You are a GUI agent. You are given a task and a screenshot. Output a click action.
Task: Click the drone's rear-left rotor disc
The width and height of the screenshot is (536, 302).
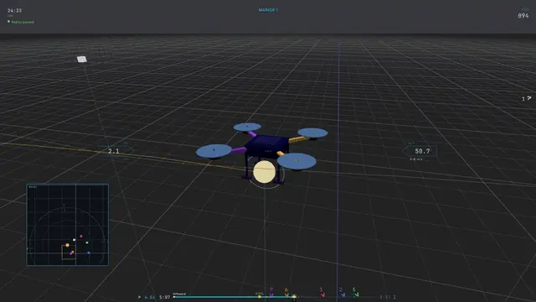[x=247, y=128]
